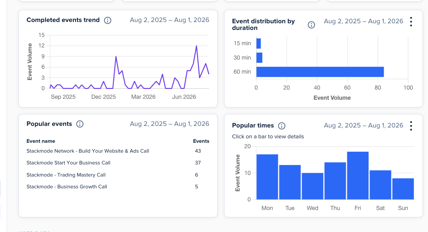Click the 'Event distribution by duration' title
The height and width of the screenshot is (232, 428).
(264, 25)
